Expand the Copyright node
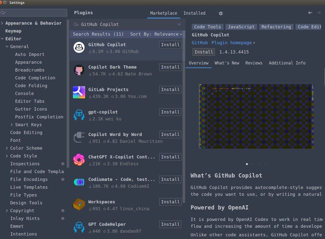Image resolution: width=325 pixels, height=239 pixels. click(7, 210)
